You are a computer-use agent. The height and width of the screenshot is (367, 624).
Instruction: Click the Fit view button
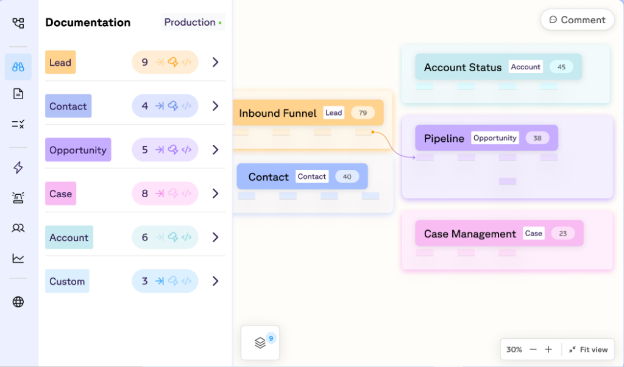[588, 349]
